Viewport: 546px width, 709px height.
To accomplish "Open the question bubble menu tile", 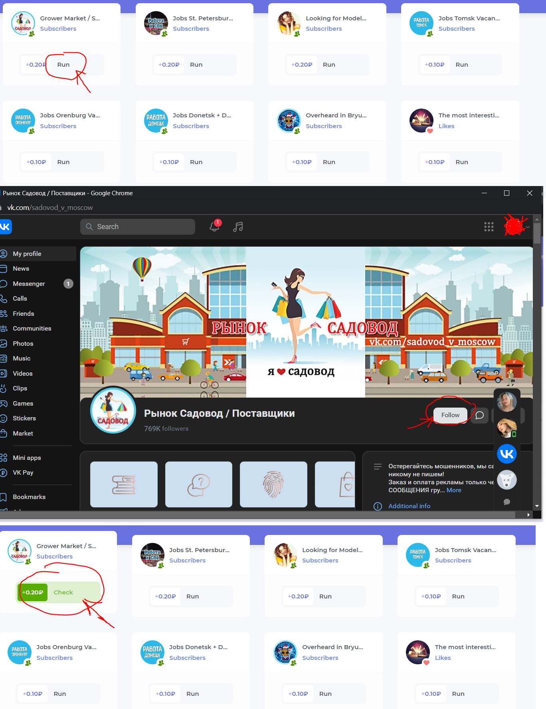I will coord(199,485).
